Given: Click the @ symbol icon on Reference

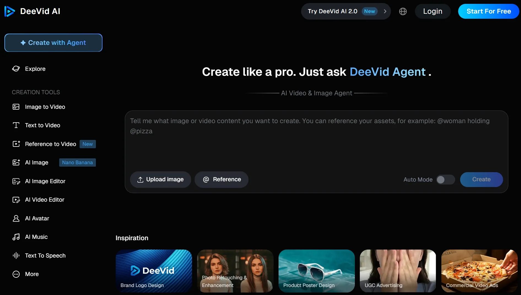Looking at the screenshot, I should [206, 180].
